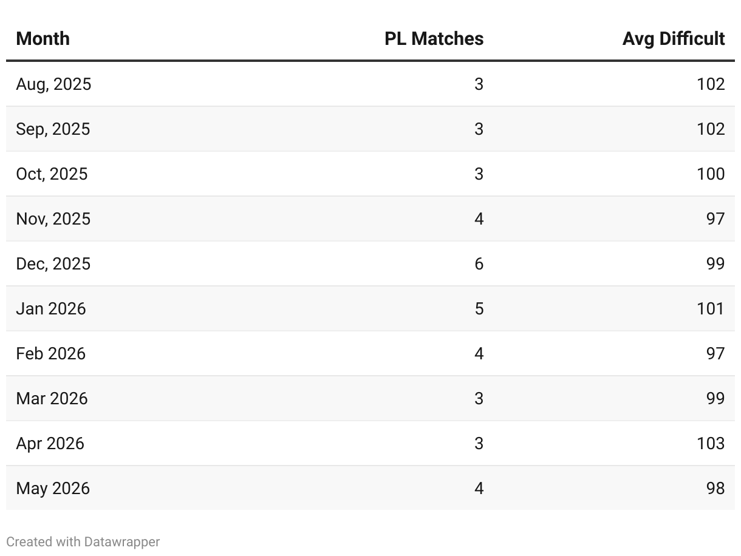This screenshot has height=556, width=741.
Task: Click the Avg Difficult column header
Action: click(673, 39)
